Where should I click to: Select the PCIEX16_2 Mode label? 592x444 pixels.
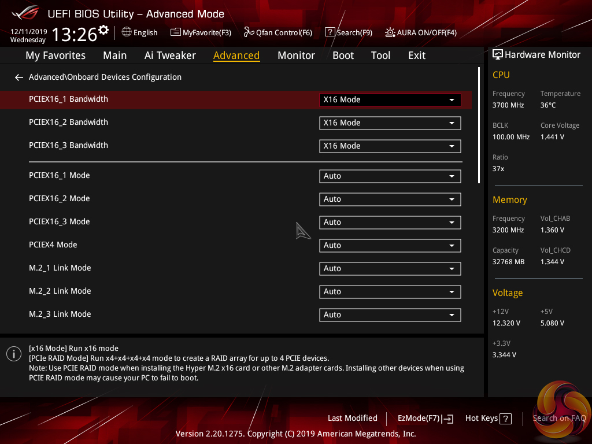tap(60, 199)
